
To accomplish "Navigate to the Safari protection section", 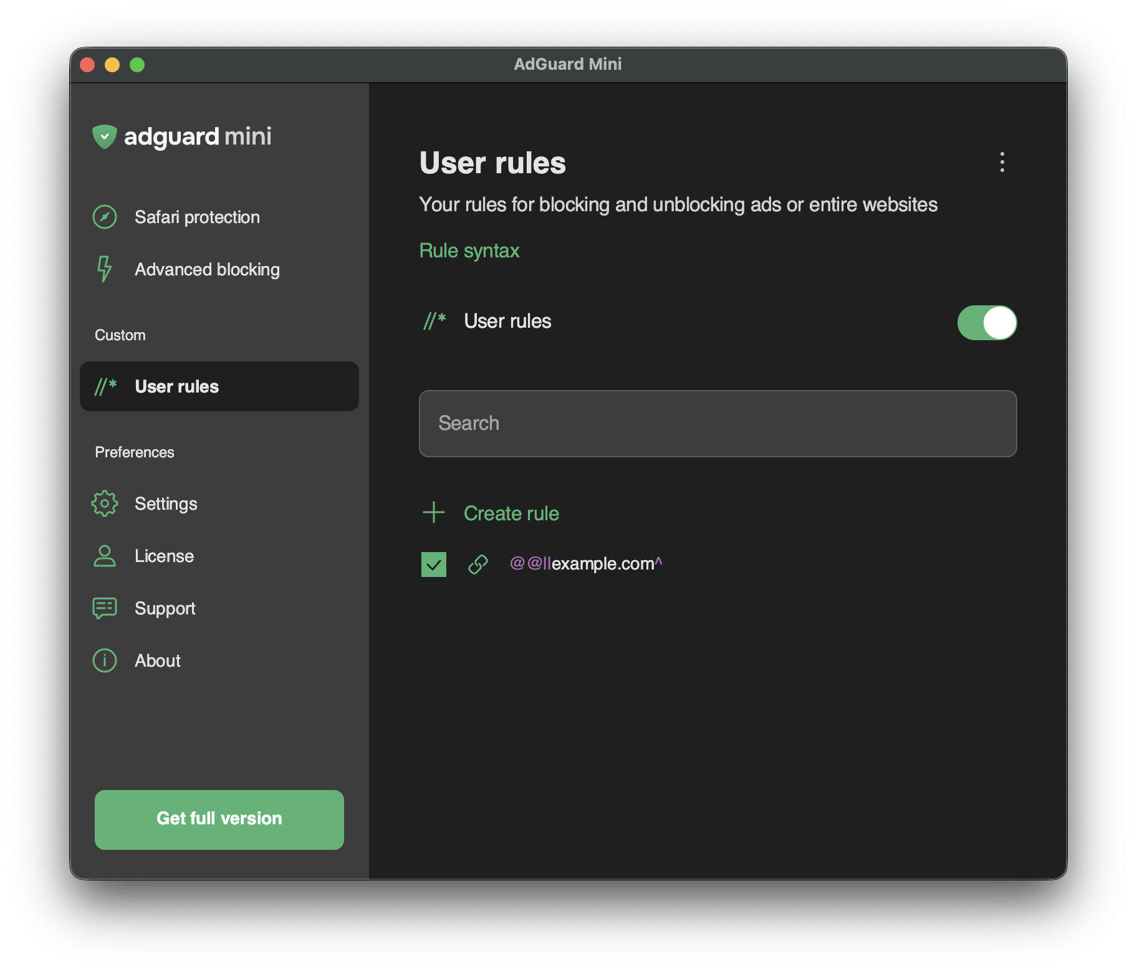I will click(197, 217).
